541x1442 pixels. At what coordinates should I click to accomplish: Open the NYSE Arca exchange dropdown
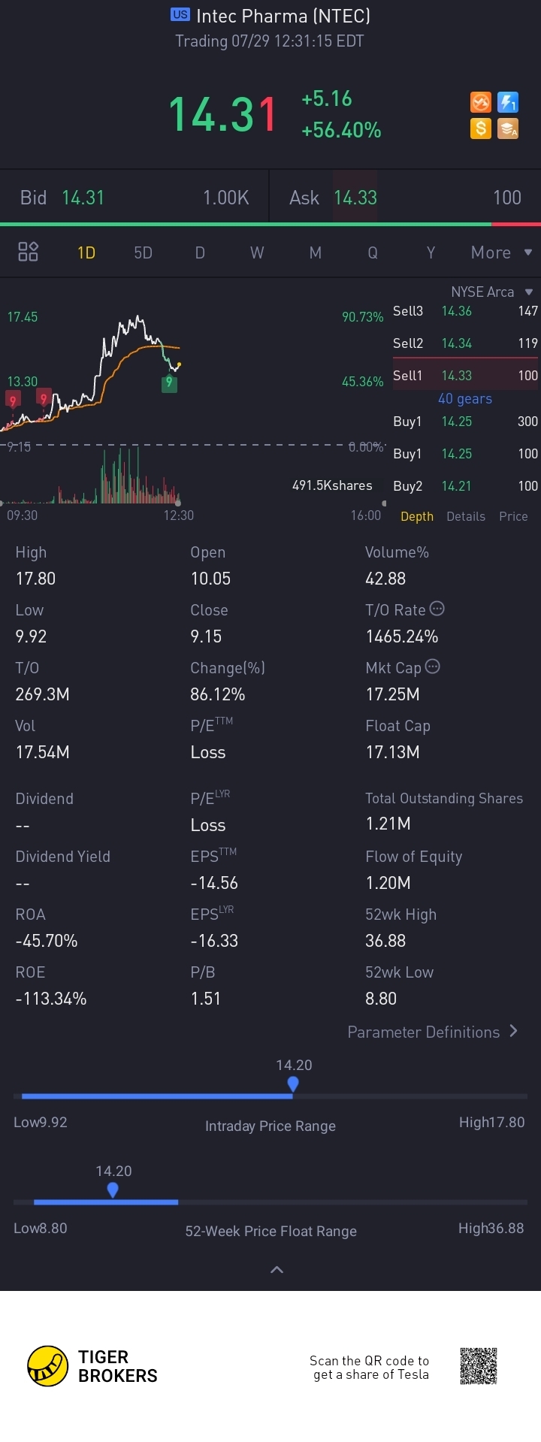[491, 292]
